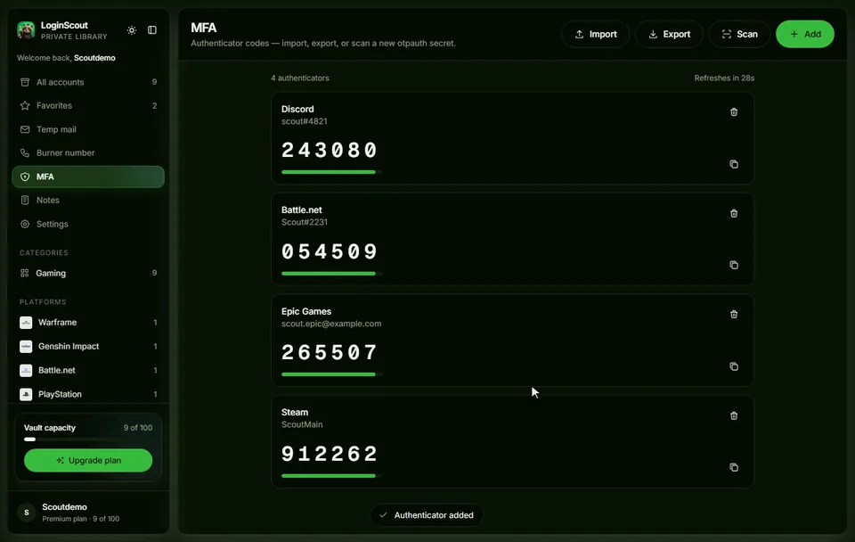Click Battle.net code 054509

[330, 251]
